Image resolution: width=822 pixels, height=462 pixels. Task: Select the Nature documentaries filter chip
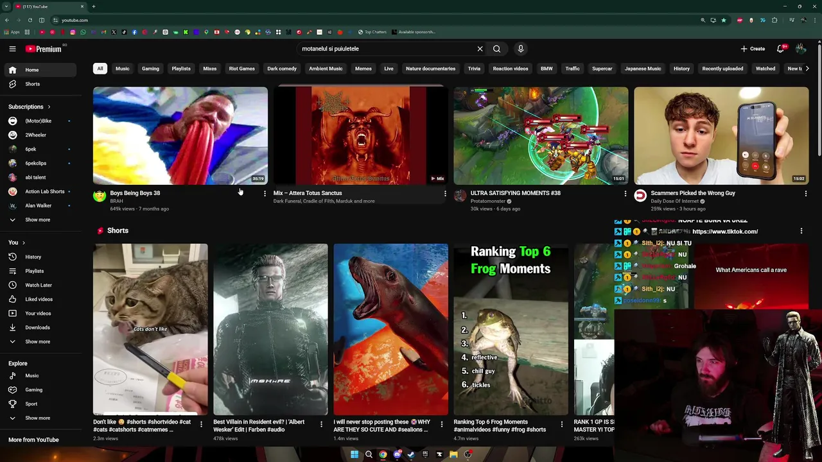(x=430, y=69)
